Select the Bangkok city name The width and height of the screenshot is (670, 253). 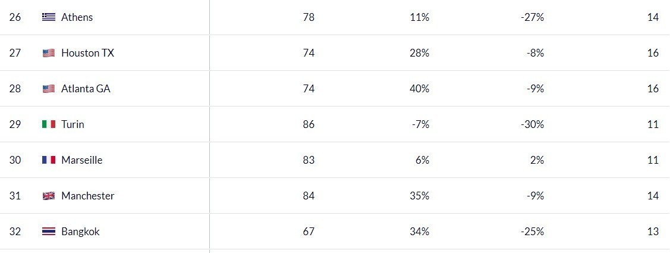tap(80, 232)
